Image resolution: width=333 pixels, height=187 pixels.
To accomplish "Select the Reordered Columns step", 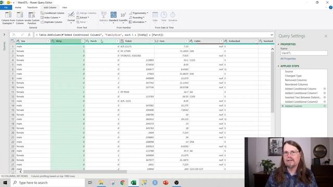I will (296, 84).
